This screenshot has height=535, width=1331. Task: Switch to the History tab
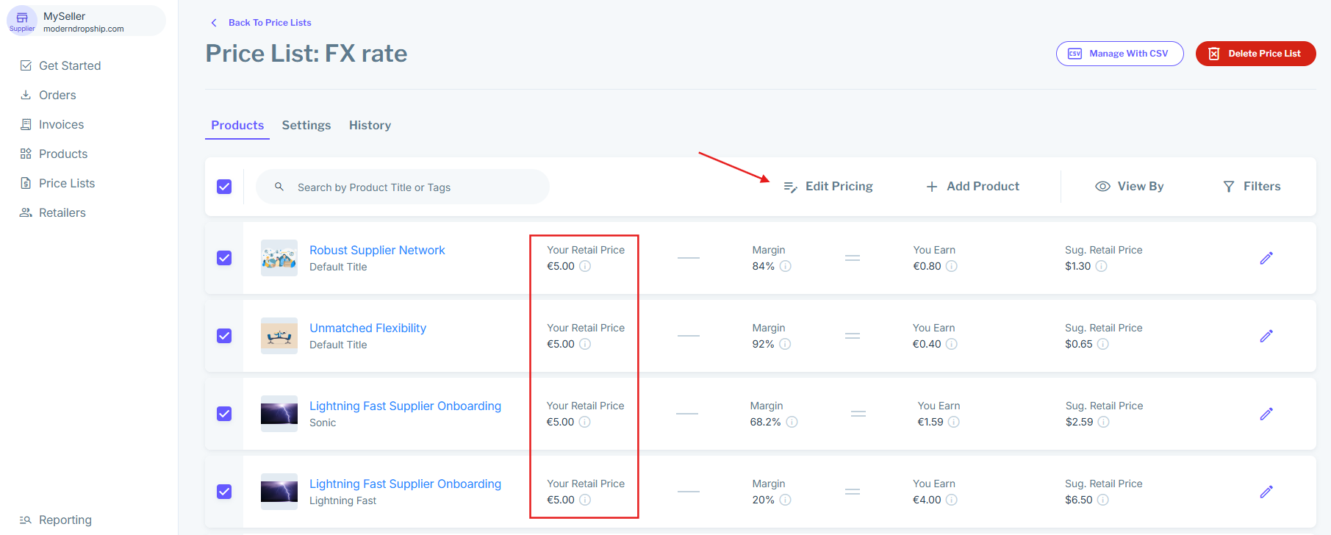point(370,126)
